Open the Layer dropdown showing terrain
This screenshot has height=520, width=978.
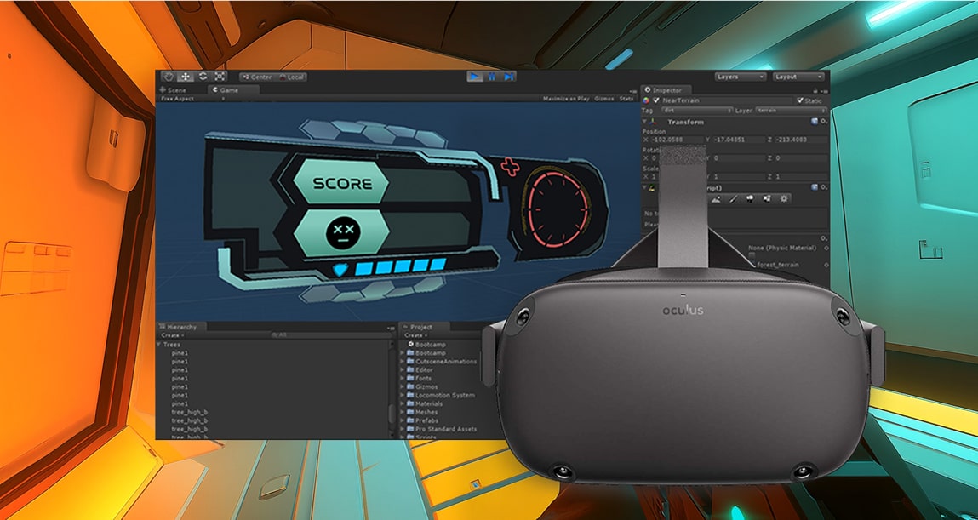point(792,111)
